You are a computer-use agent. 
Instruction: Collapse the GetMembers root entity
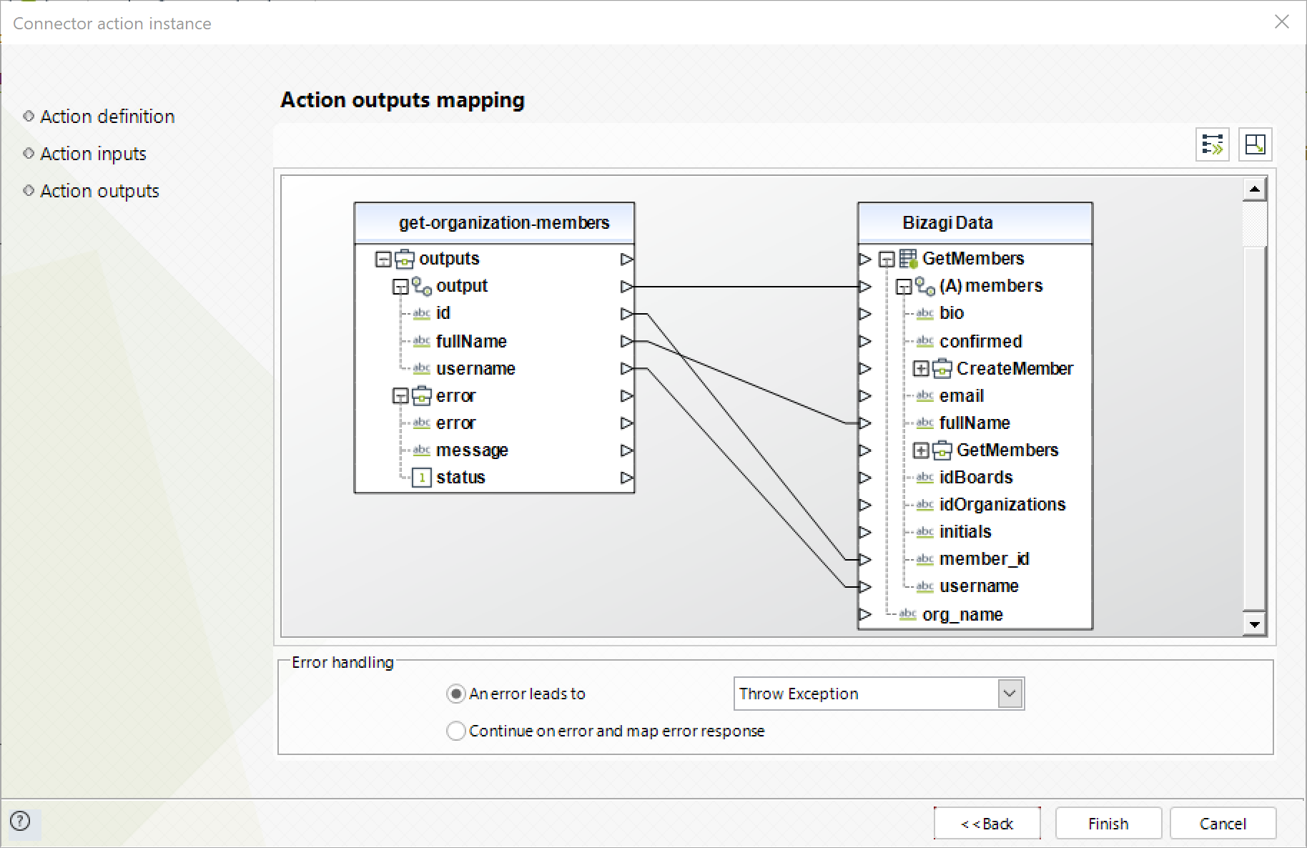click(x=887, y=259)
